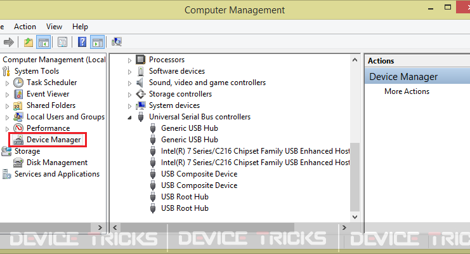Select Device Manager in the tree
The image size is (470, 254).
coord(54,140)
